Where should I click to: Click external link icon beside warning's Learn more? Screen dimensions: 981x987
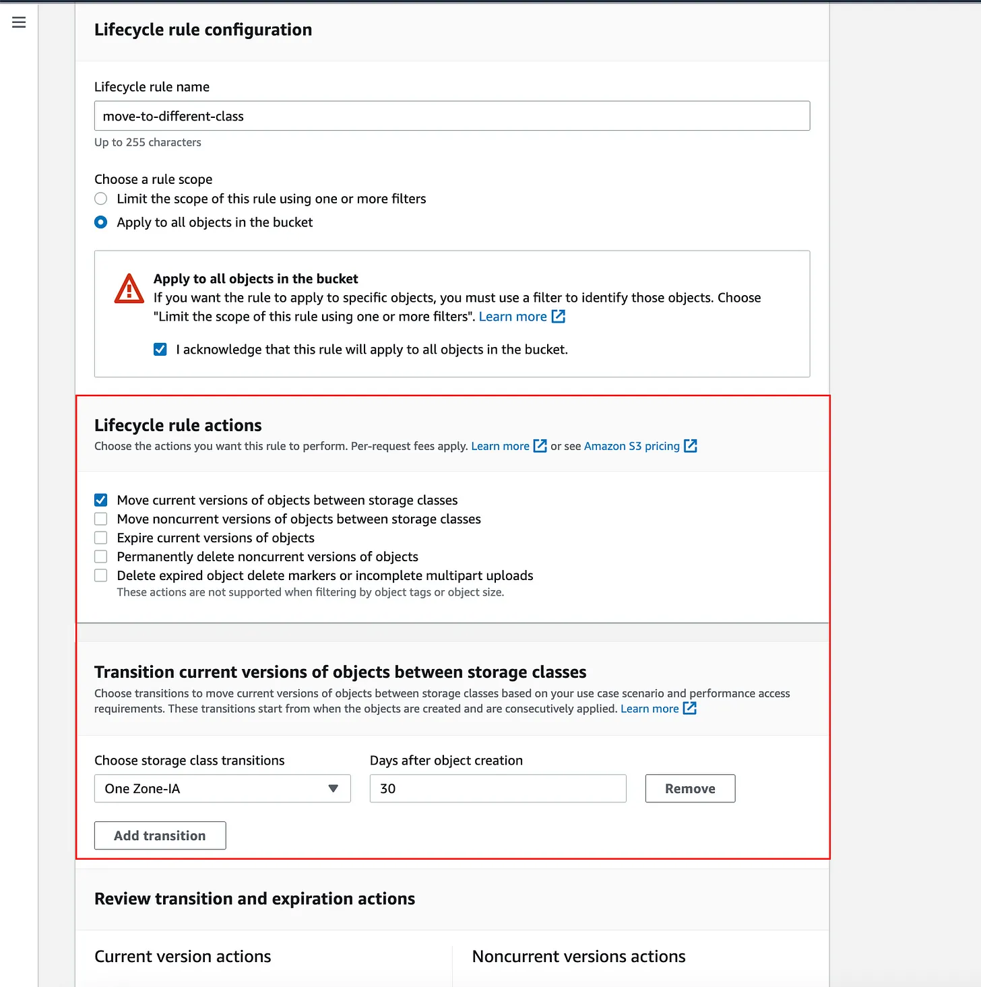pyautogui.click(x=558, y=316)
